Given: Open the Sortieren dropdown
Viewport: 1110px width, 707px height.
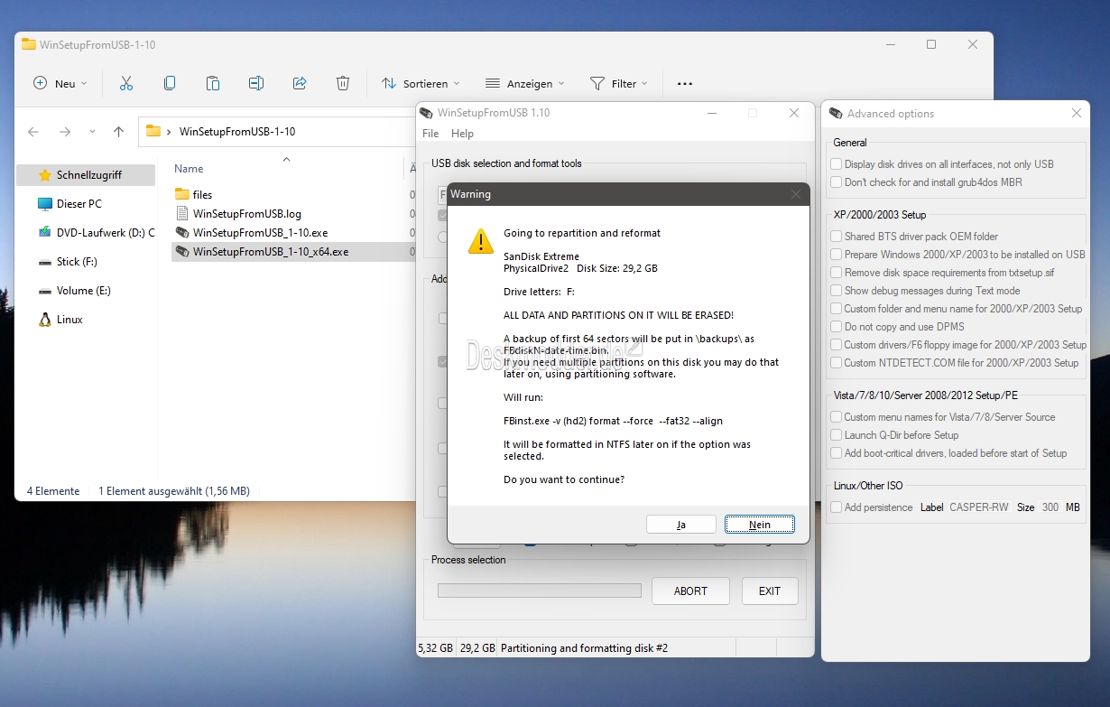Looking at the screenshot, I should (x=421, y=83).
